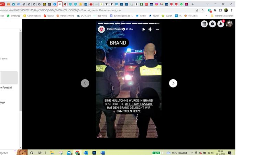Open the bundesligainfo.de bookmark
Viewport: 275px width, 155px height.
point(121,16)
